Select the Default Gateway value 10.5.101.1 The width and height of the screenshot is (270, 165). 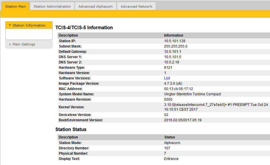(x=173, y=52)
